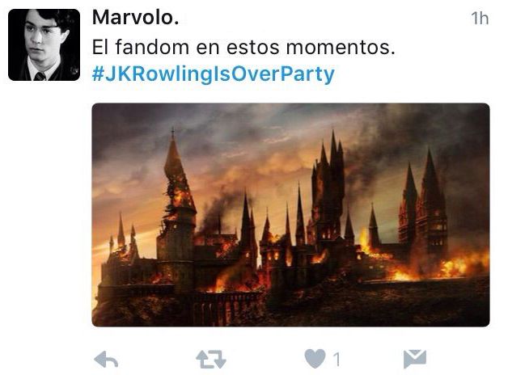
Task: Click the like count number 1
Action: click(x=337, y=359)
